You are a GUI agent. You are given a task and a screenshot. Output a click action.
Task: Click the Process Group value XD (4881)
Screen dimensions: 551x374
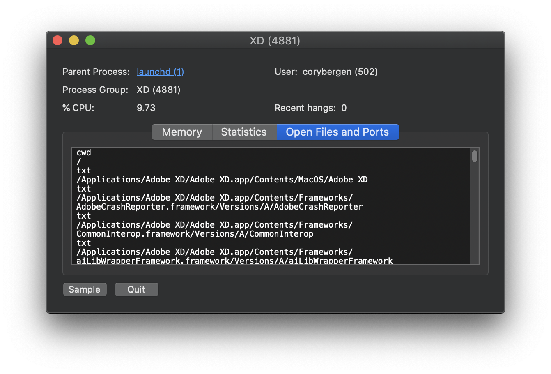158,90
